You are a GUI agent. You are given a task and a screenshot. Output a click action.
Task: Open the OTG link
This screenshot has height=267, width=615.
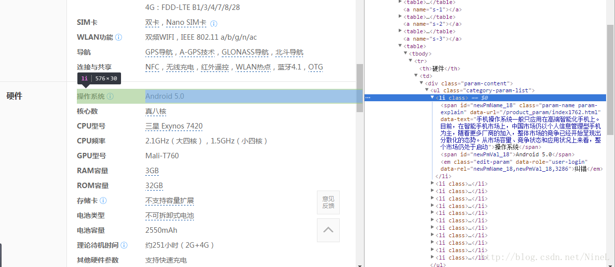coord(315,67)
